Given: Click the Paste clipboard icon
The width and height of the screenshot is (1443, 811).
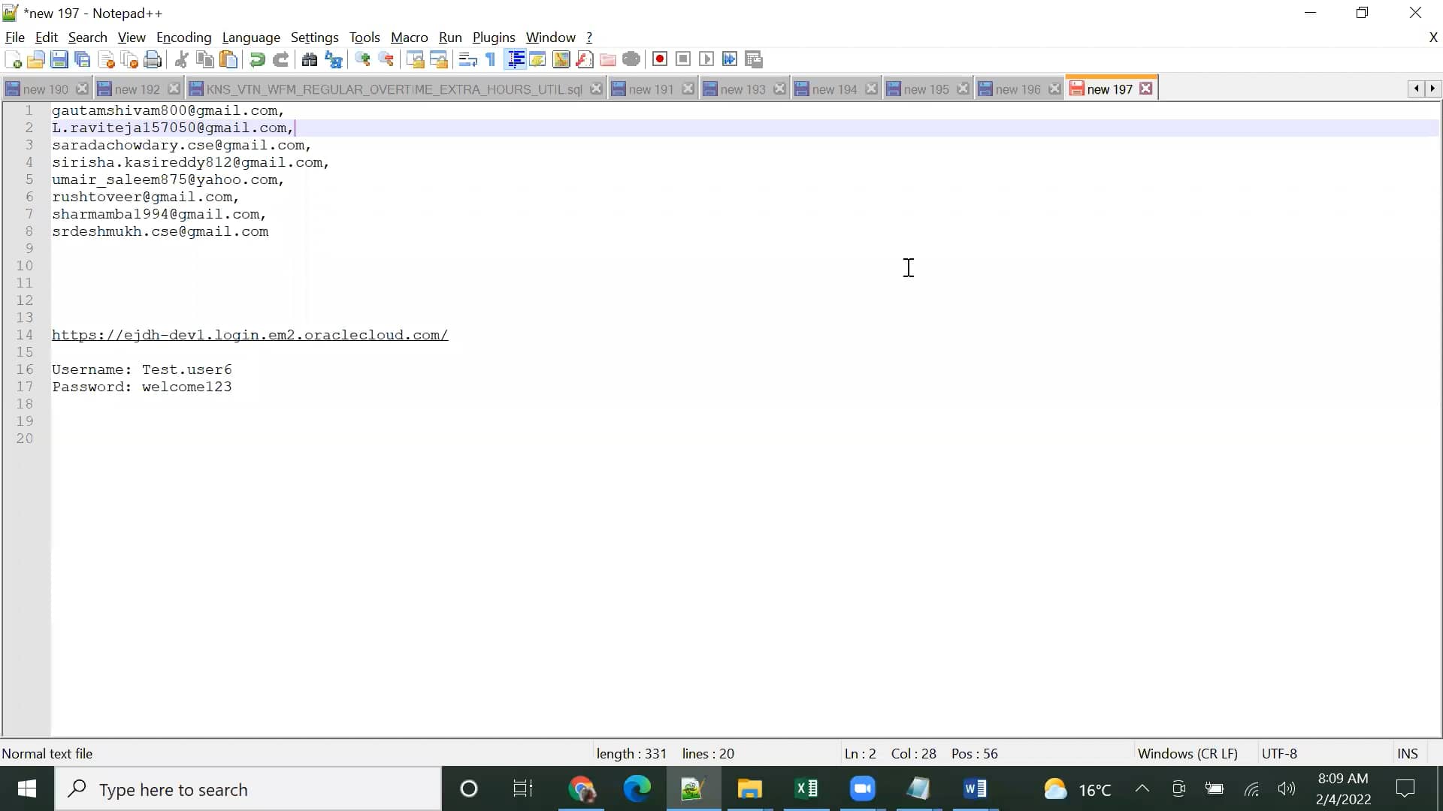Looking at the screenshot, I should [x=228, y=59].
